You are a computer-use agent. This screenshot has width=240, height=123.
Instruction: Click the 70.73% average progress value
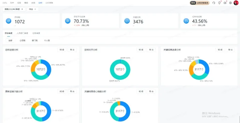point(81,21)
